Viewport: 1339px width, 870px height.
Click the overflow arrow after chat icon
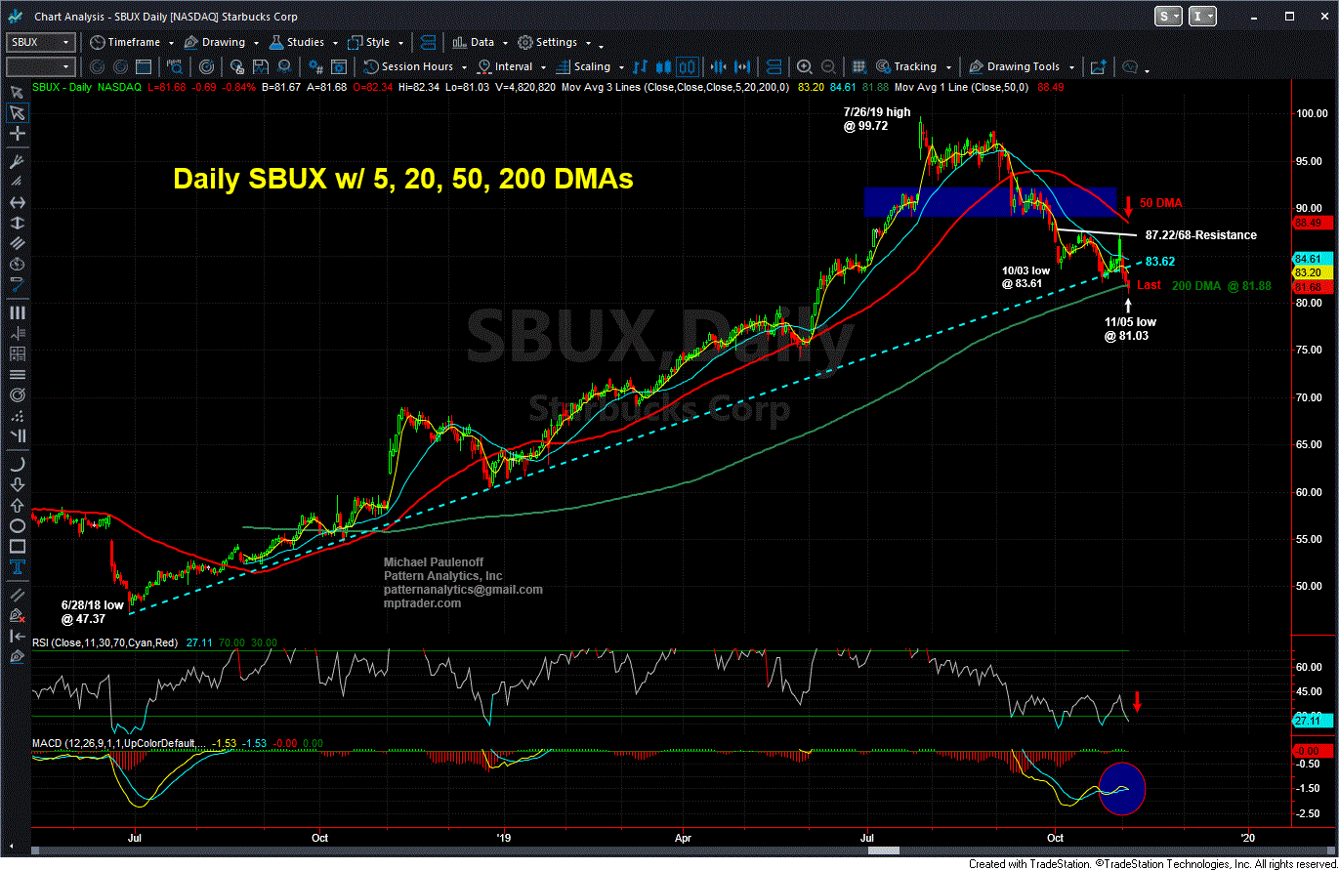click(1148, 69)
